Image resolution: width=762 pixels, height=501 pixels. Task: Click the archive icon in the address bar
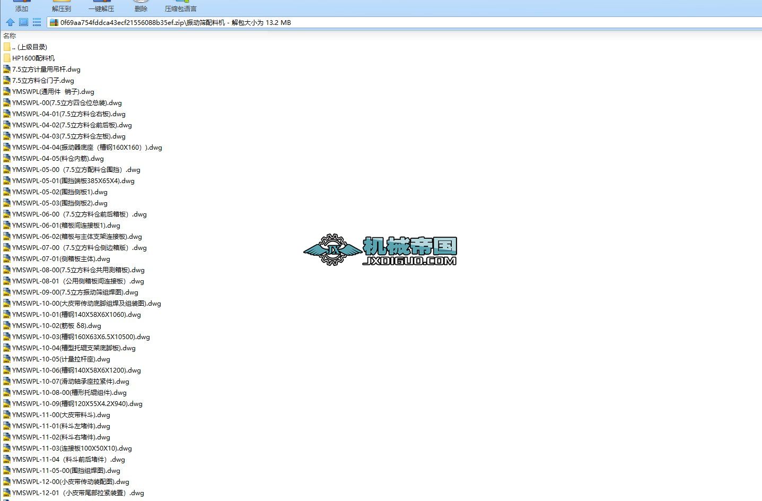(54, 22)
